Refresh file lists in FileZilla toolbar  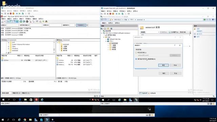(21, 21)
